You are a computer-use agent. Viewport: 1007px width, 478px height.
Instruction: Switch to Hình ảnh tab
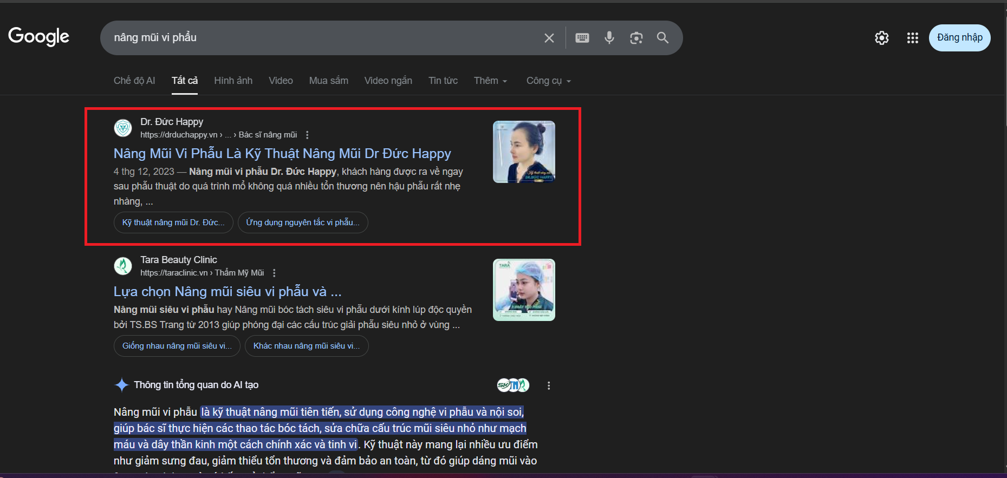233,81
